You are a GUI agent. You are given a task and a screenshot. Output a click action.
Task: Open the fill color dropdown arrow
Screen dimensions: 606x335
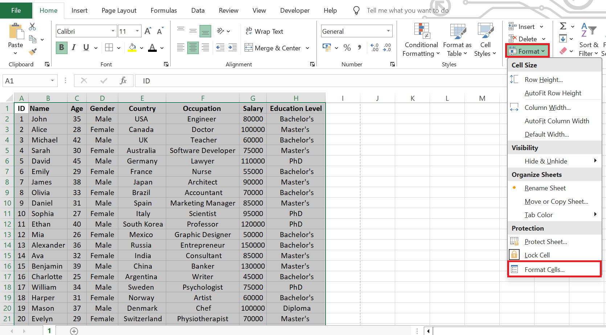142,48
